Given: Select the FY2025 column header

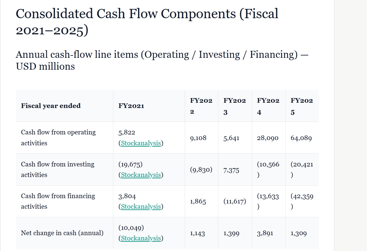Looking at the screenshot, I should [x=302, y=106].
